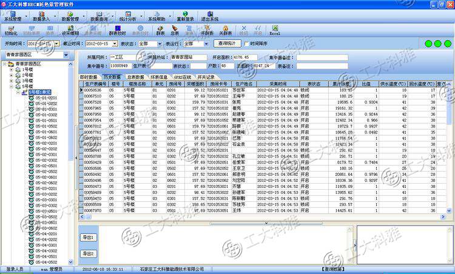Screen dimensions: 455x274
Task: Click the 采集时间 column header
Action: coord(278,84)
